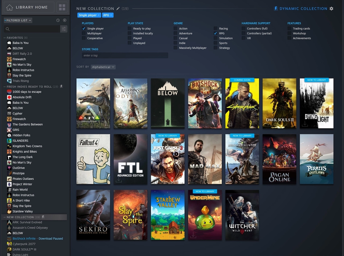Select the Cyberpunk game cover
This screenshot has width=344, height=256.
click(242, 103)
